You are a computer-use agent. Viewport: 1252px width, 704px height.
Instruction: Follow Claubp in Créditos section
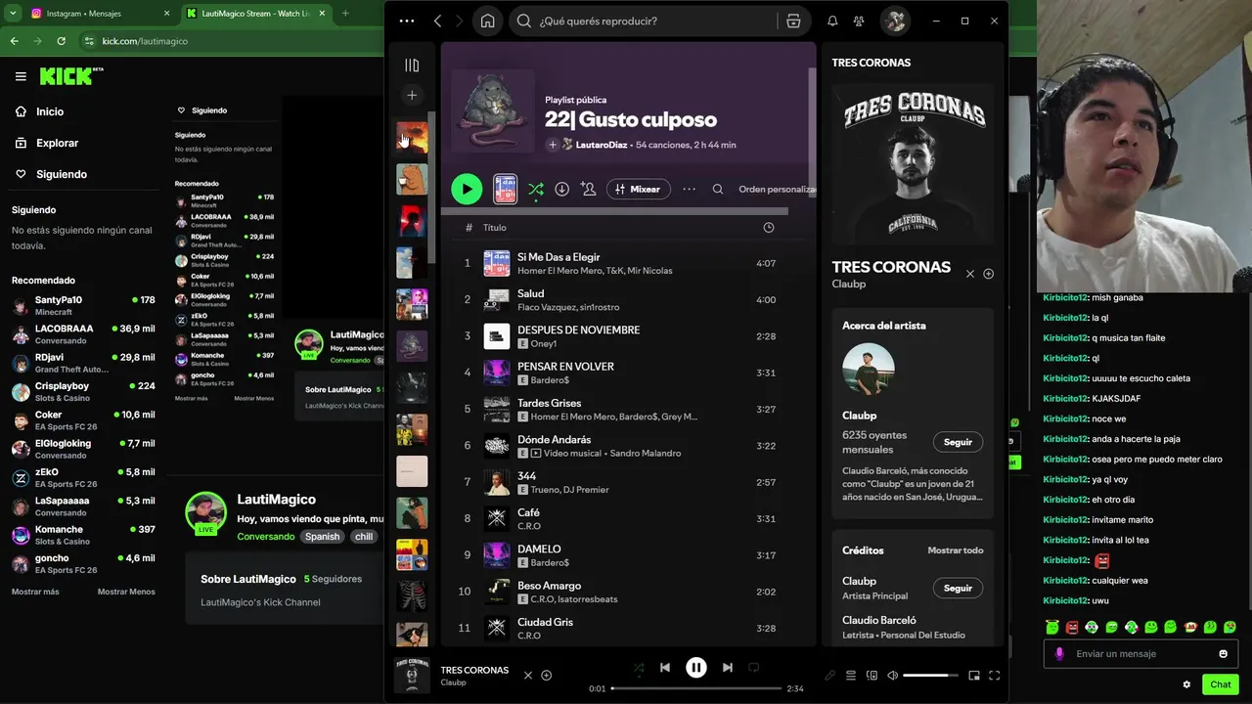(x=958, y=588)
